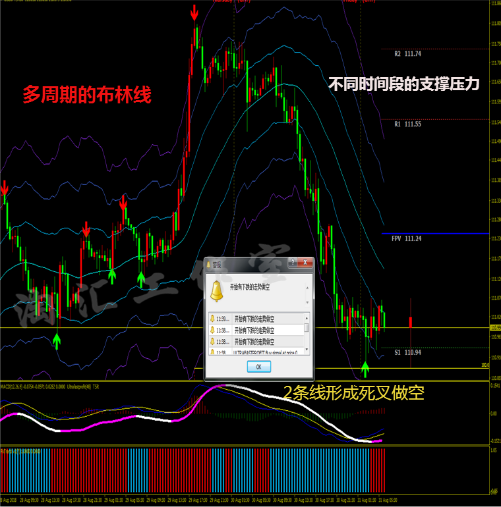Click the R2 111.74 resistance label
This screenshot has width=501, height=507.
coord(407,54)
